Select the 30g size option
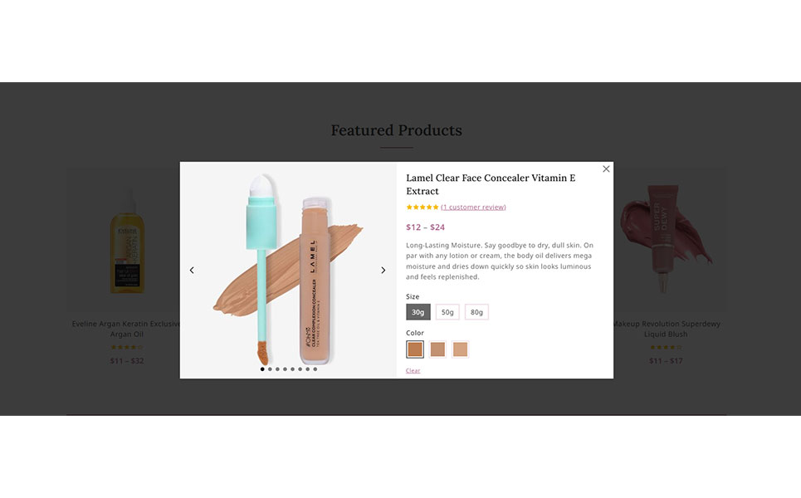 (x=418, y=312)
